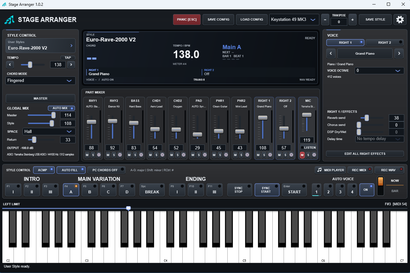Open RHY1 channel settings gear
The width and height of the screenshot is (410, 273).
pyautogui.click(x=99, y=155)
